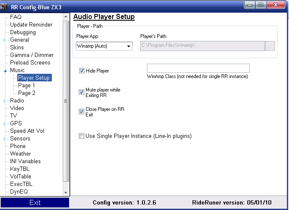Select the Music tree item

coord(17,70)
